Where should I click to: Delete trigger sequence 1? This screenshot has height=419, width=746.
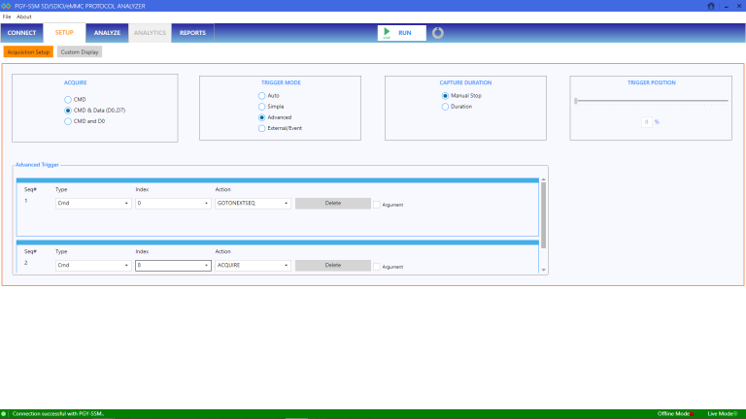click(333, 204)
